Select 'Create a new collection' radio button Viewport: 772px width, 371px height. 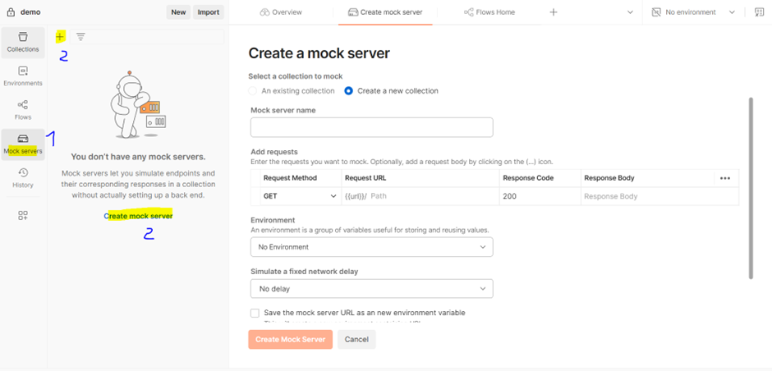tap(349, 91)
